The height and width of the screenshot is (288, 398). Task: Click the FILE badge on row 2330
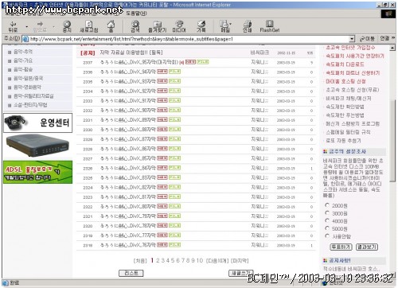click(175, 129)
